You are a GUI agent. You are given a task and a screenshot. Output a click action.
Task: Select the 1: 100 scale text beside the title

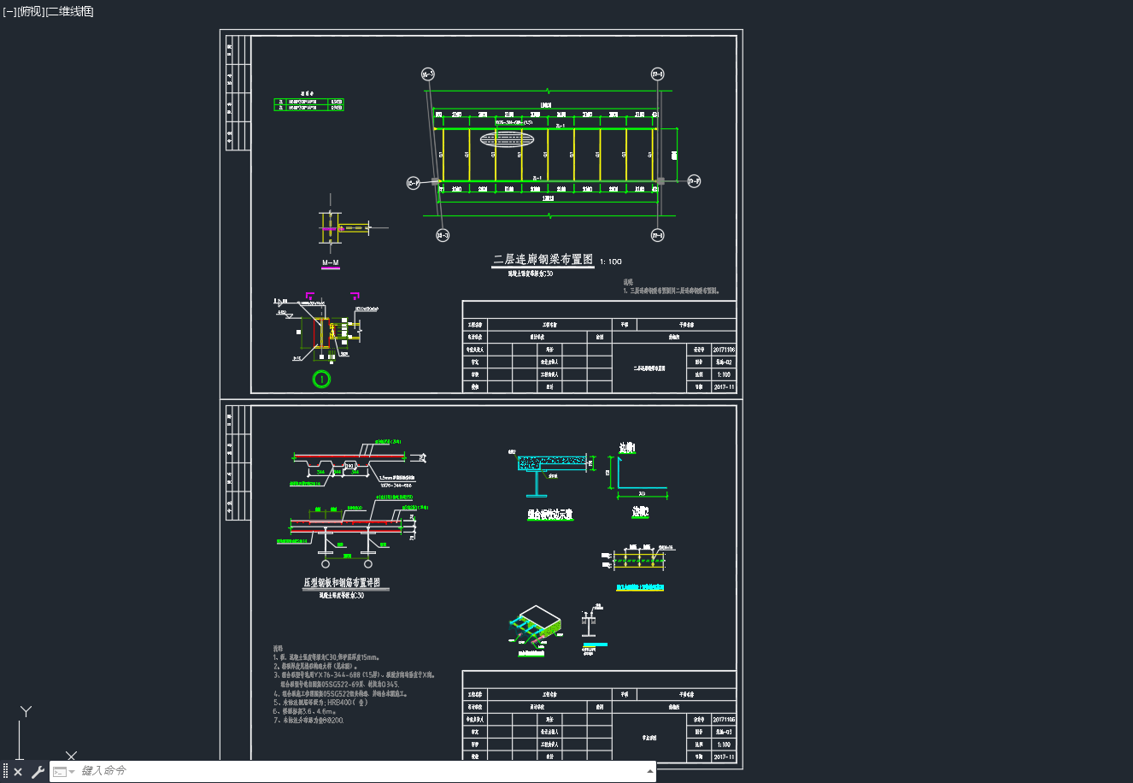611,262
